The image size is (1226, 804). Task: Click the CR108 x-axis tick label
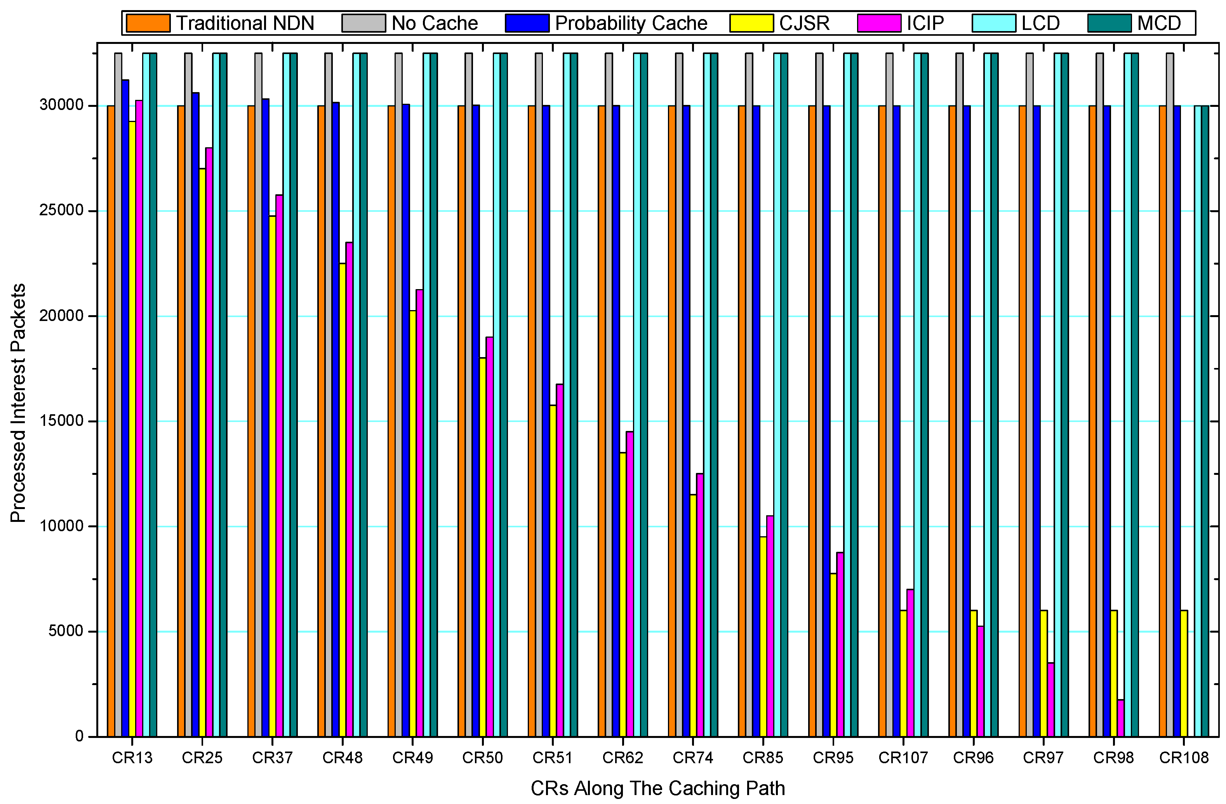click(1184, 758)
